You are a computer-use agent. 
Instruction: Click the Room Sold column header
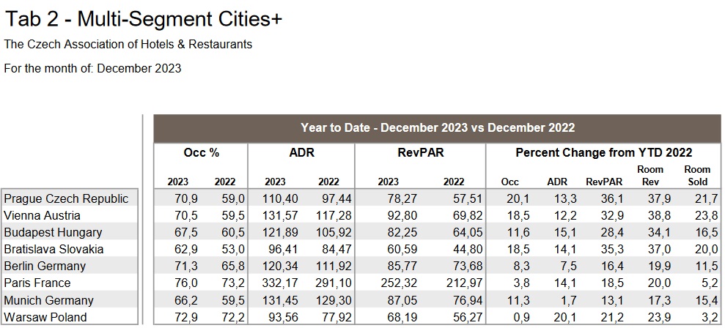(x=697, y=176)
